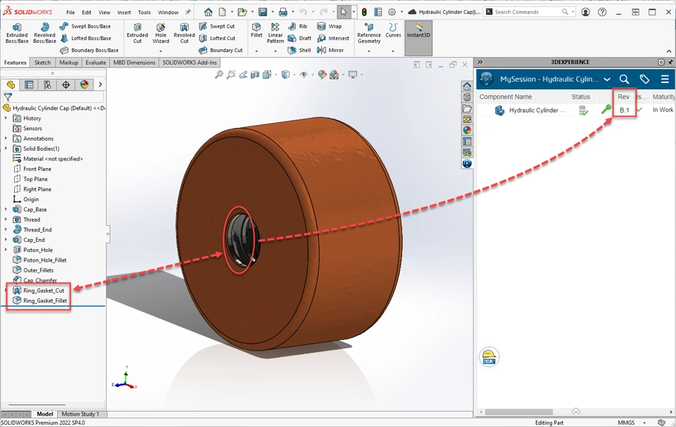
Task: Select the Rib feature tool
Action: point(298,26)
